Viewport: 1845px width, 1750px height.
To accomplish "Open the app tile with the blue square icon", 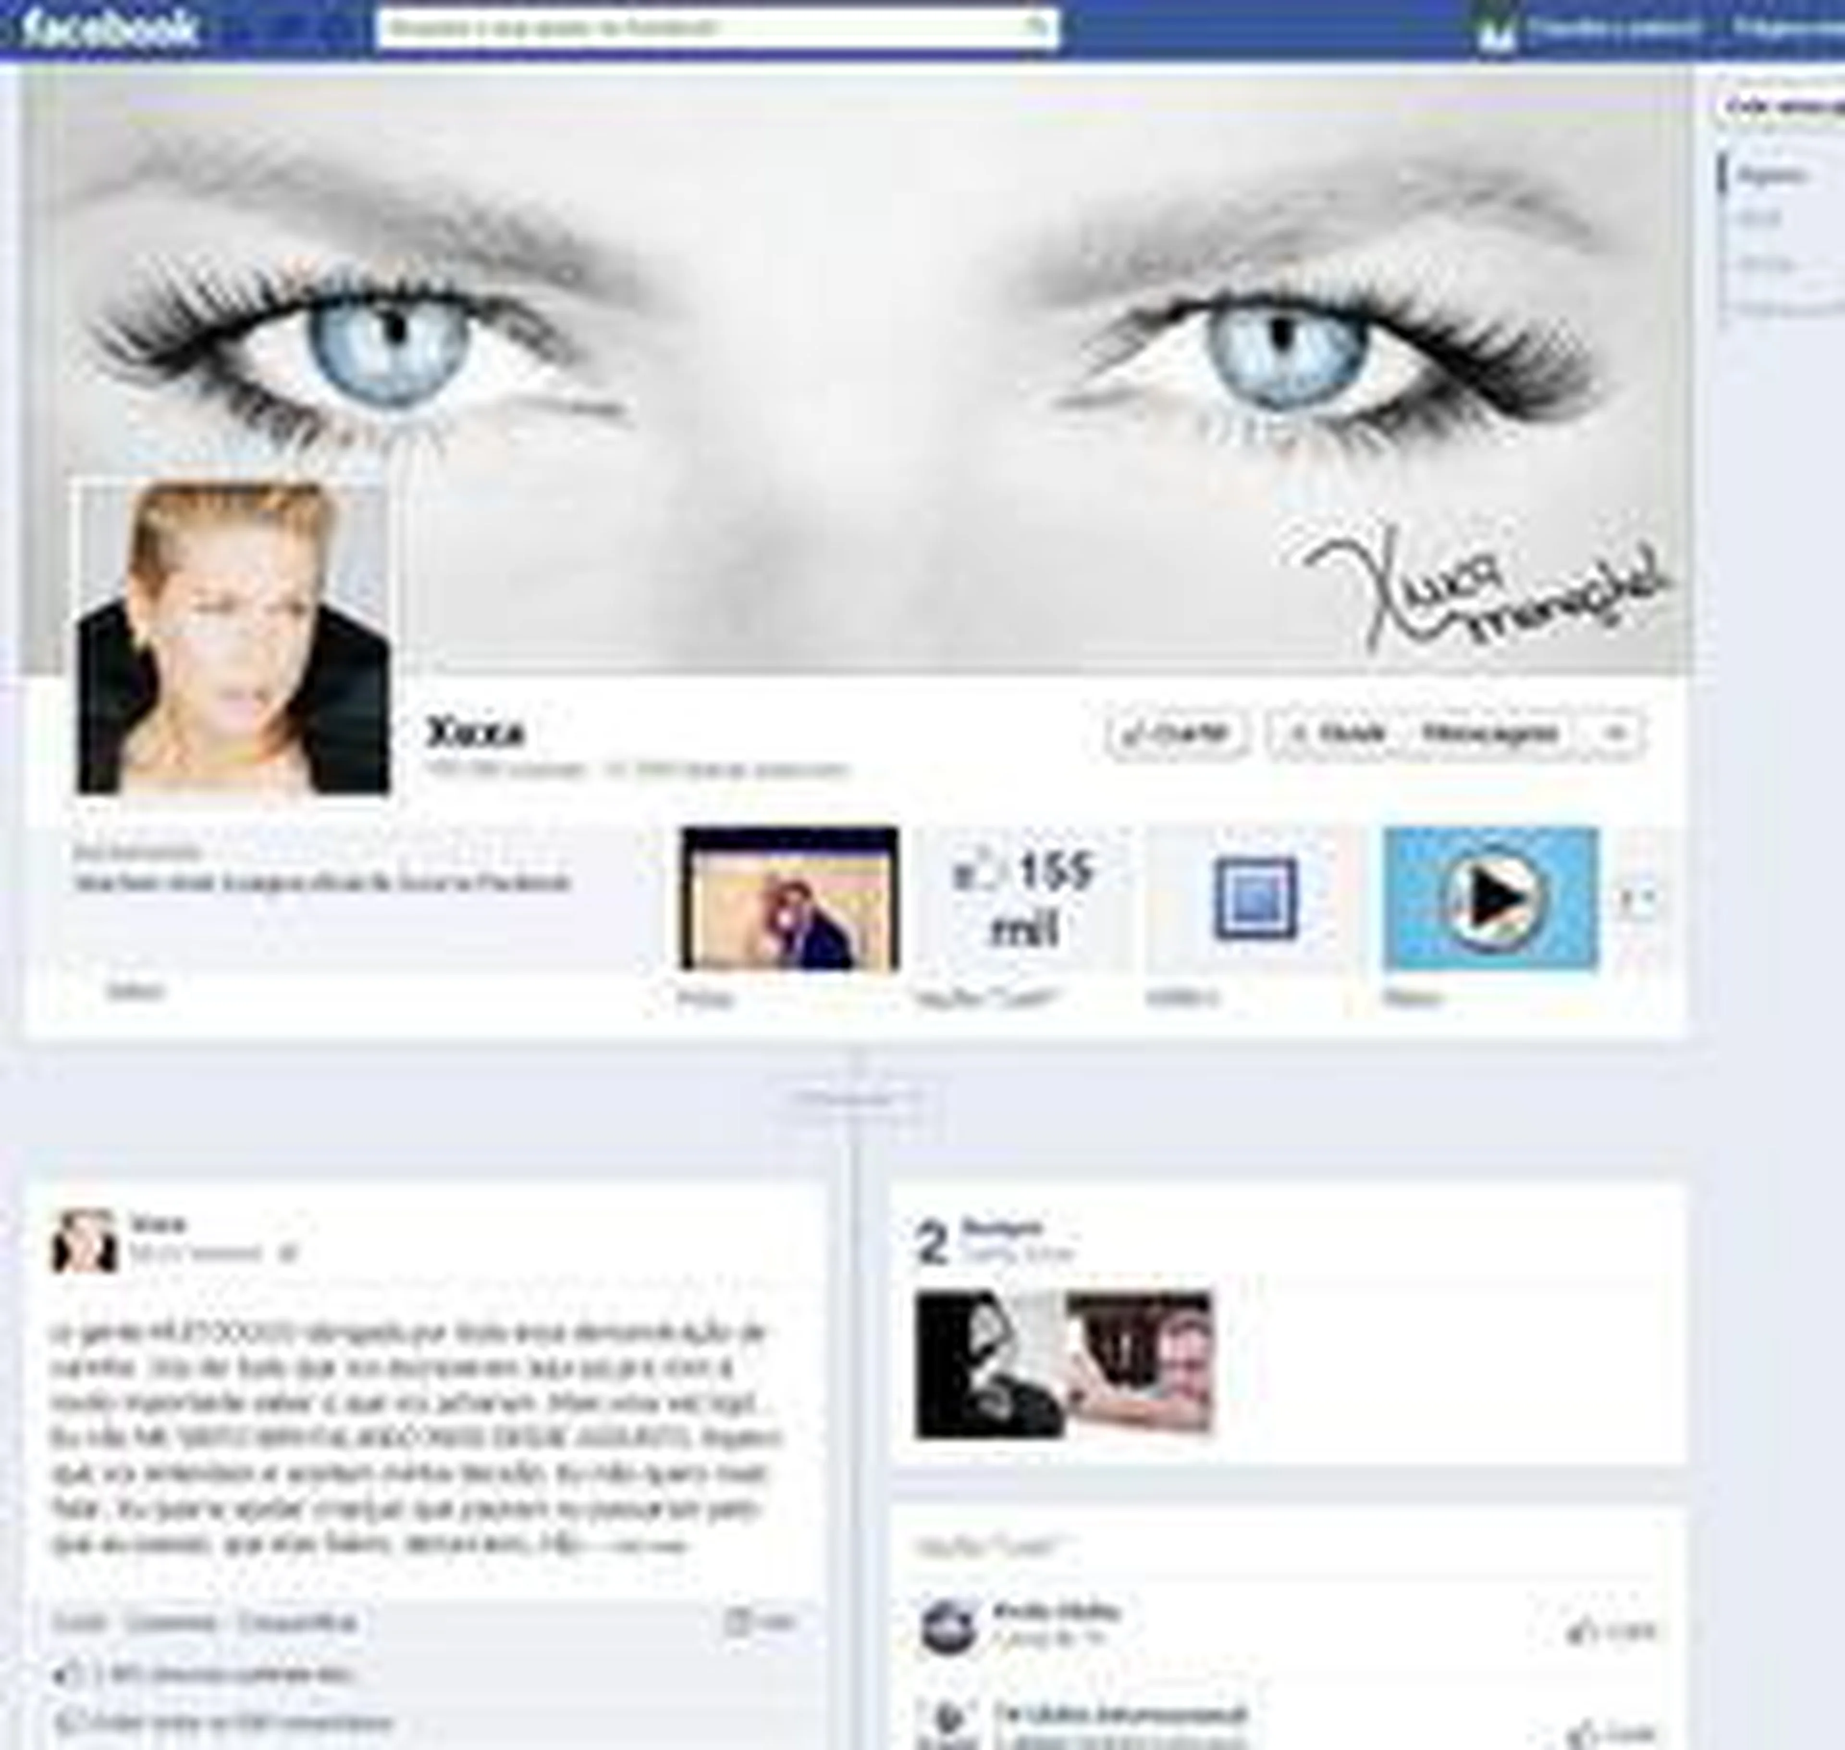I will tap(1255, 899).
